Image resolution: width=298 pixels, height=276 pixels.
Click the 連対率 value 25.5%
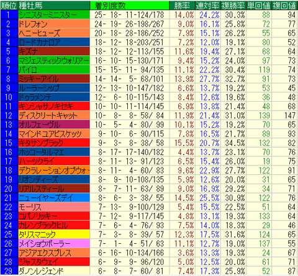click(207, 198)
